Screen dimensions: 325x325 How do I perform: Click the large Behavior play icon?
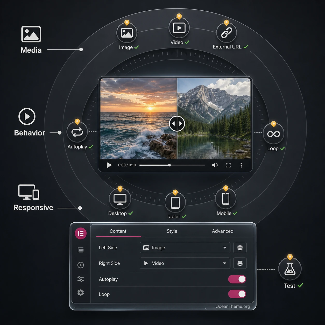pyautogui.click(x=27, y=116)
